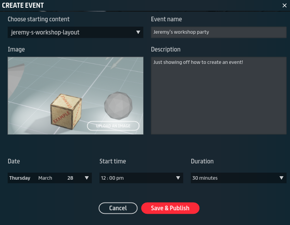
Task: Expand the Date dropdown arrow
Action: coord(87,178)
